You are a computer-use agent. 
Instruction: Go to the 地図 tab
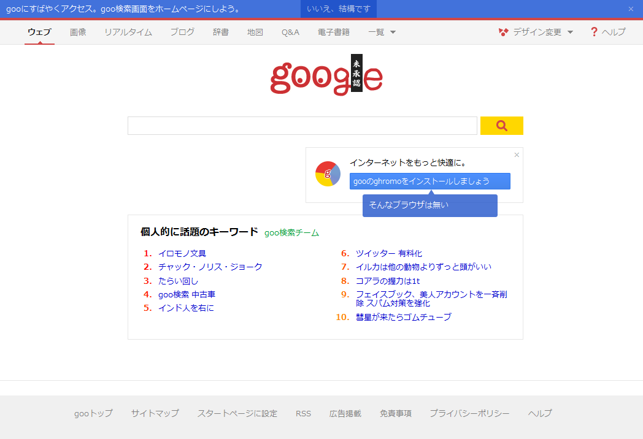click(255, 32)
